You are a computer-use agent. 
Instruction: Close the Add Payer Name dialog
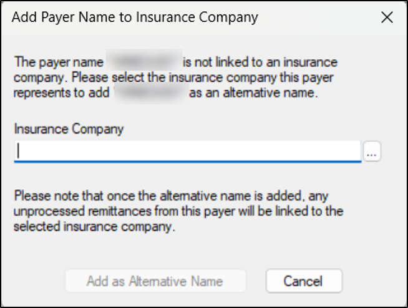387,17
